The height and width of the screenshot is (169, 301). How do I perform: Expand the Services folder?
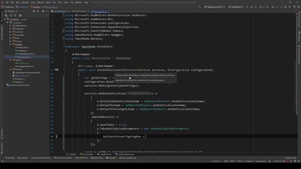(x=10, y=69)
